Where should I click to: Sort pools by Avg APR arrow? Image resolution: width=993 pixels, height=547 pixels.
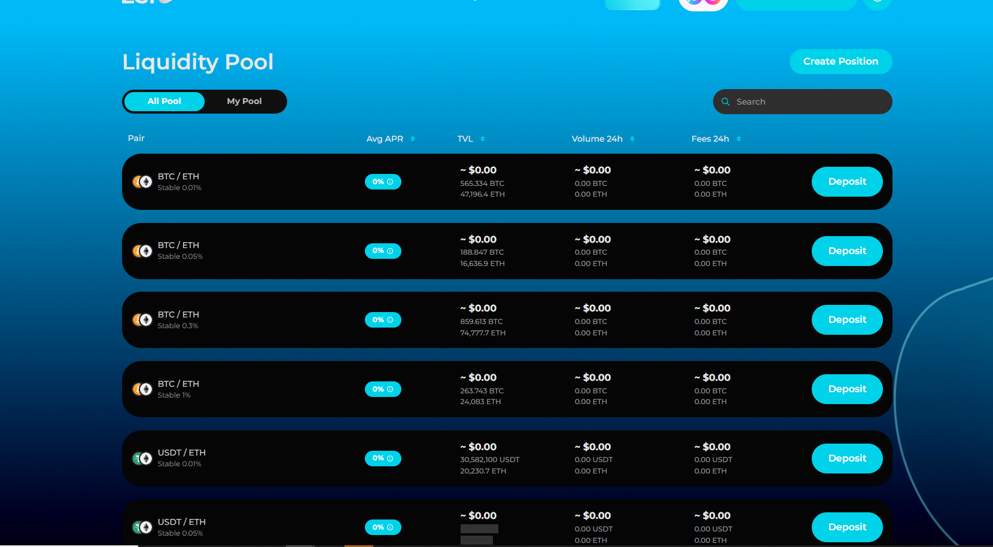tap(413, 139)
